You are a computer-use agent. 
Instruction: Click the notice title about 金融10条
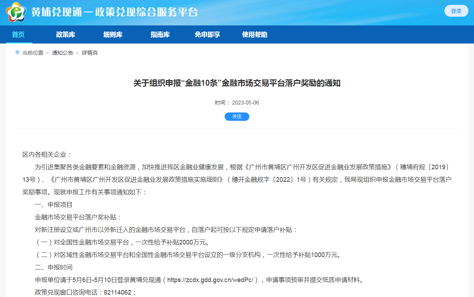[x=237, y=83]
